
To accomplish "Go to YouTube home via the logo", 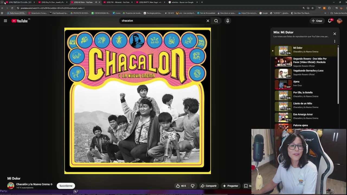I will 20,21.
